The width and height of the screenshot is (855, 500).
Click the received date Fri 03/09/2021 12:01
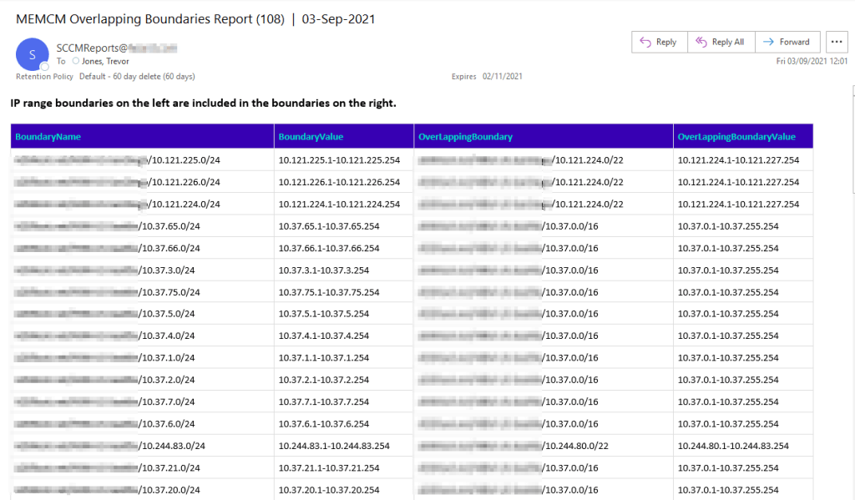(810, 61)
